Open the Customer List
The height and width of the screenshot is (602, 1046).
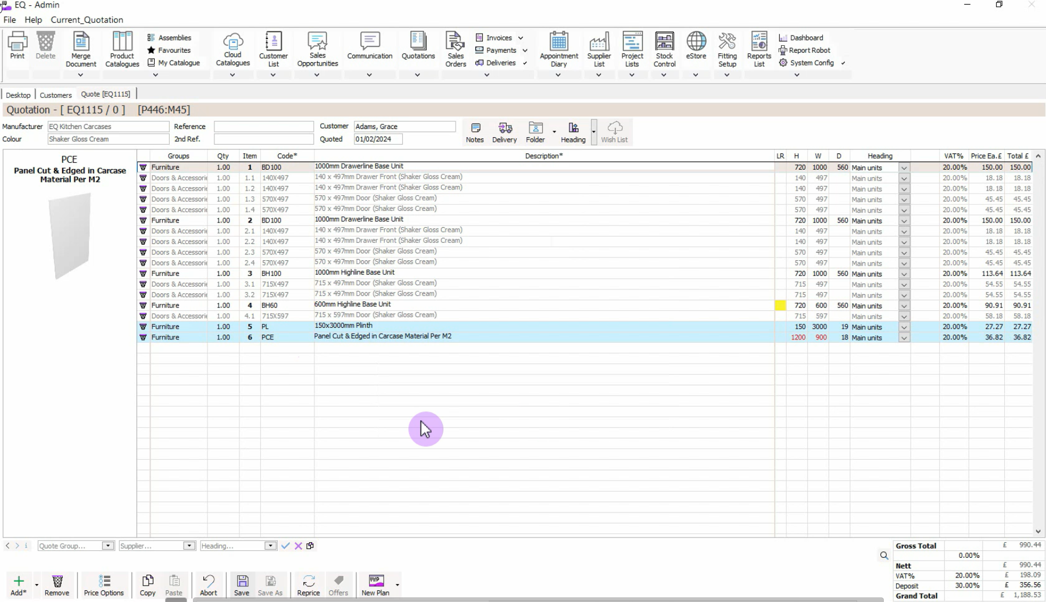[273, 49]
